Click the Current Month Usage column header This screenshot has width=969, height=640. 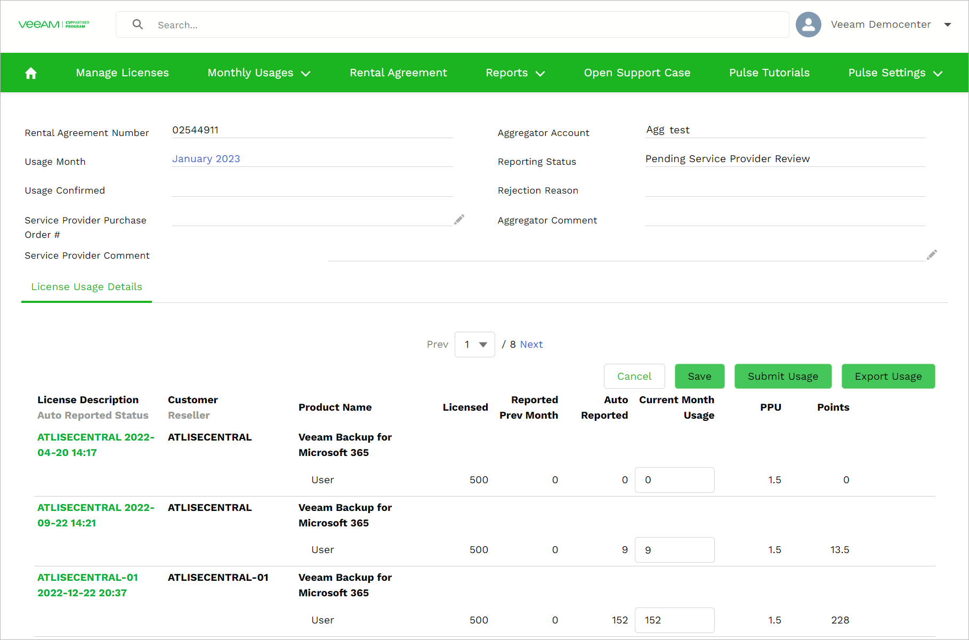pyautogui.click(x=676, y=407)
